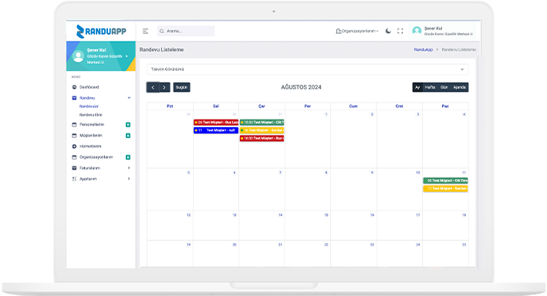The image size is (547, 296).
Task: Collapse the Randevu sidebar menu
Action: (x=101, y=98)
